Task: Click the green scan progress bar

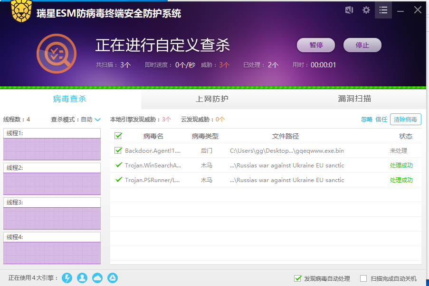Action: tap(213, 88)
